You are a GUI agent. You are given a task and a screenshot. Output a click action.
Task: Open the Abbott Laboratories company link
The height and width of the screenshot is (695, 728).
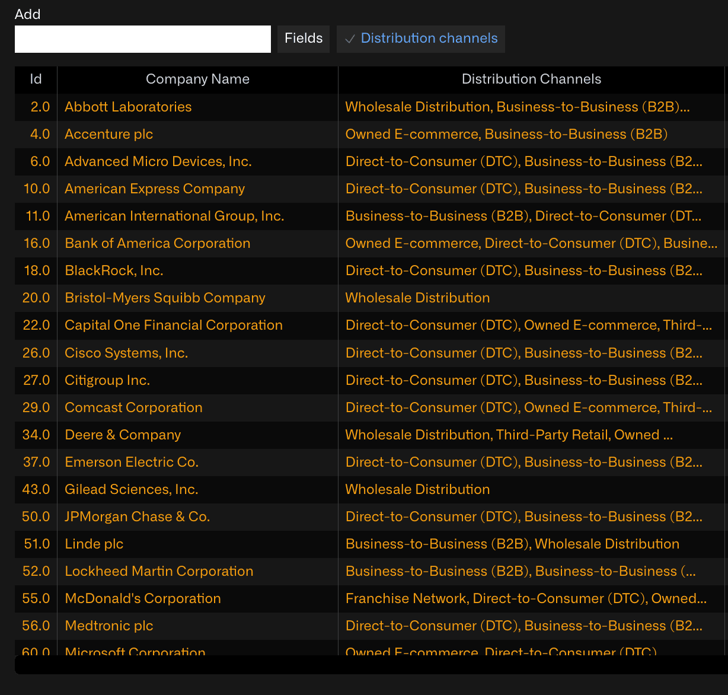point(128,107)
